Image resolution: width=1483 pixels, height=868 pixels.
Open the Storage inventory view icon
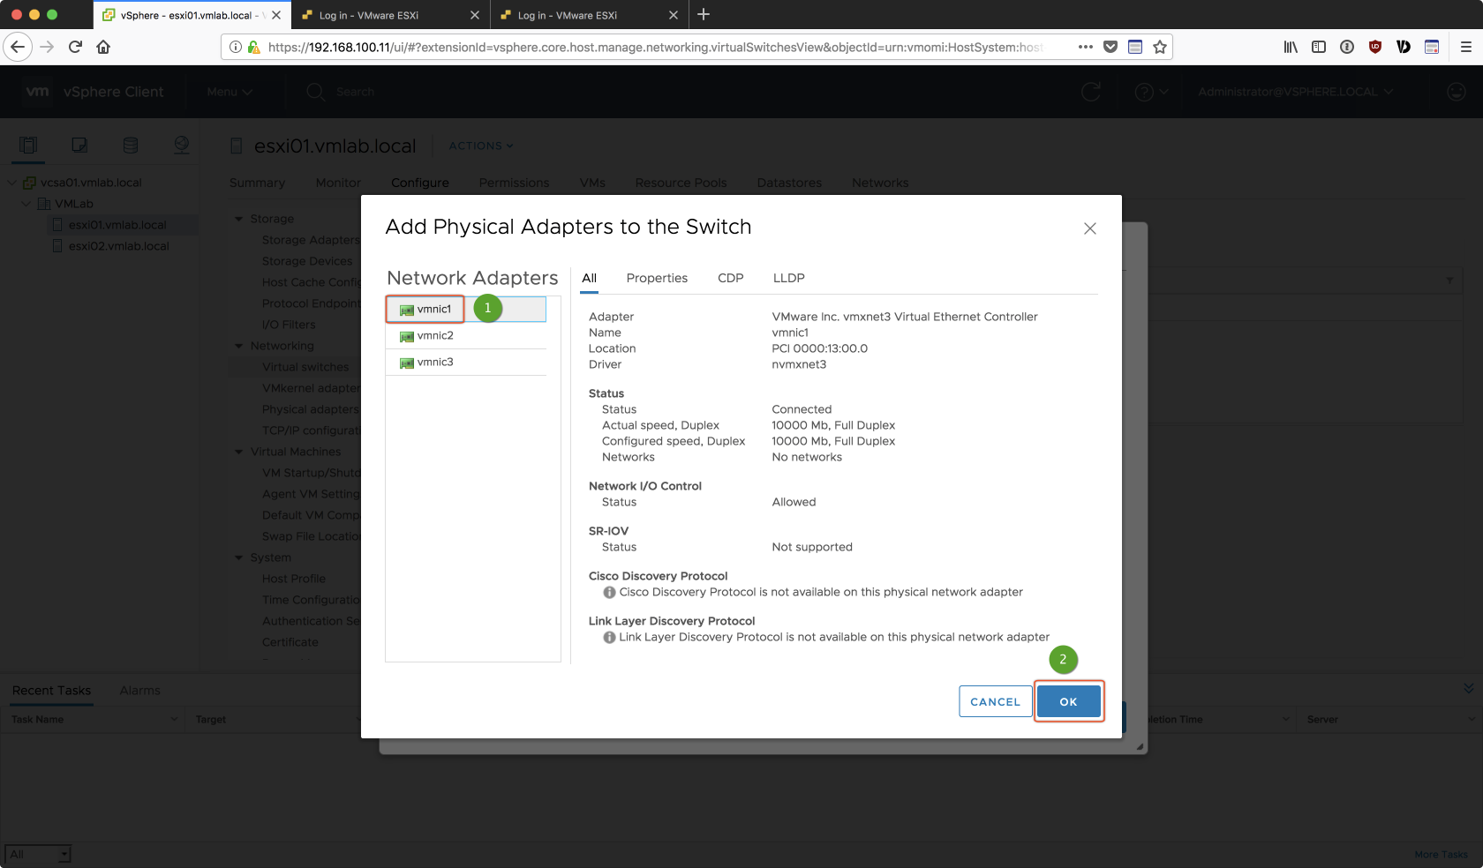pyautogui.click(x=131, y=146)
